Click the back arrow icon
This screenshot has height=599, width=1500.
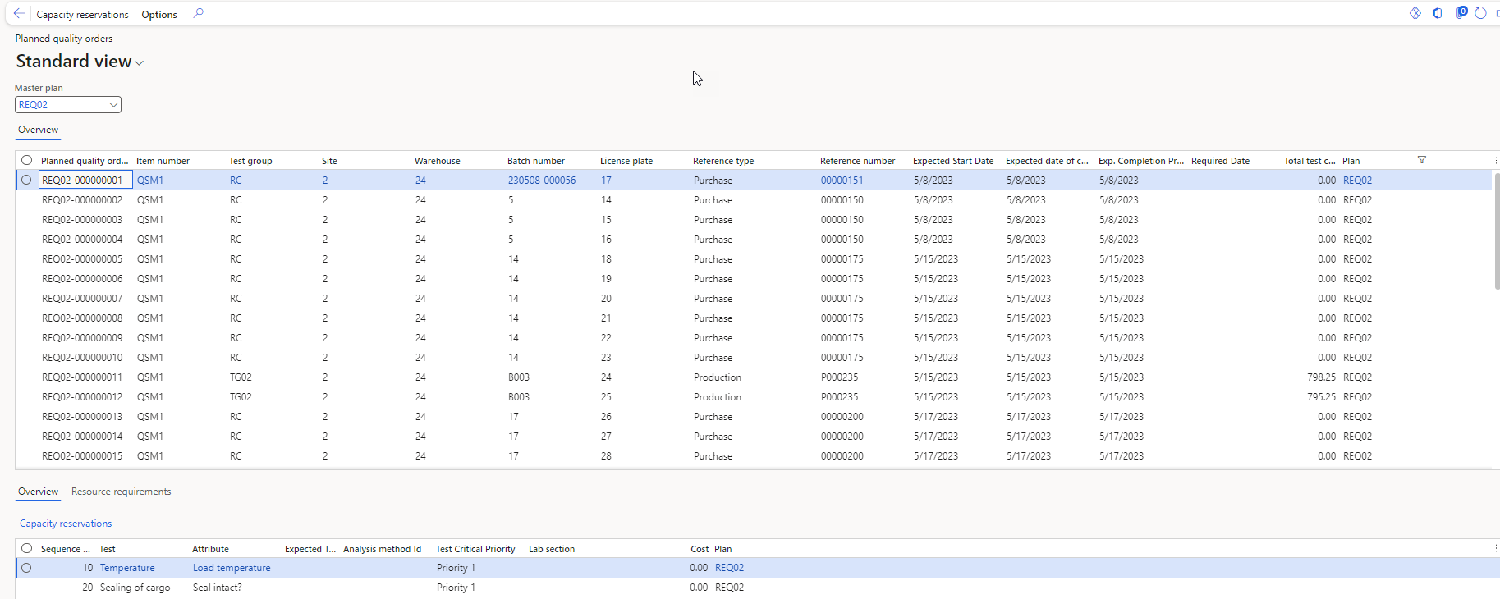[19, 14]
